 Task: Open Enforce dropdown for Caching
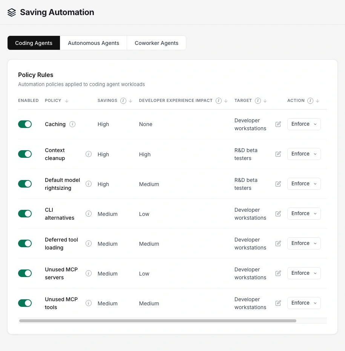(304, 124)
